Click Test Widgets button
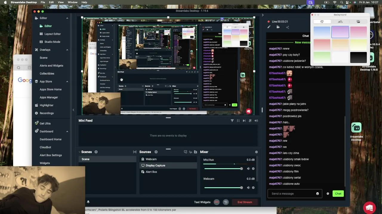This screenshot has width=382, height=214. [202, 202]
